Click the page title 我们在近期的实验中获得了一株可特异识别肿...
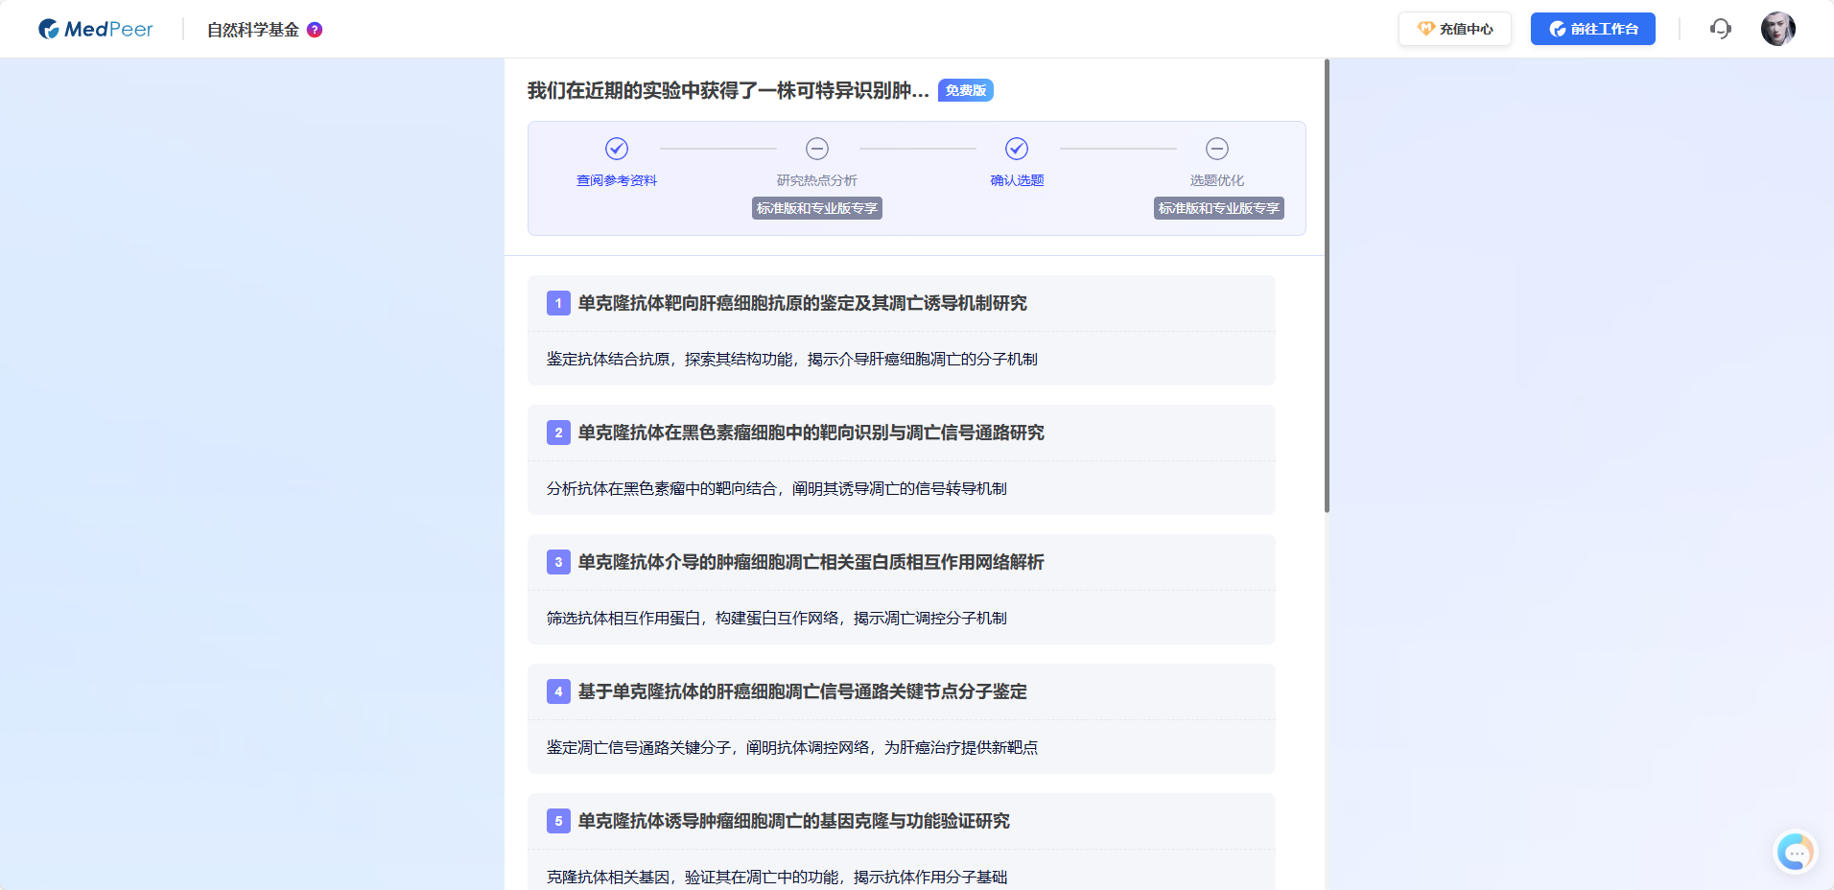Image resolution: width=1834 pixels, height=890 pixels. point(728,90)
